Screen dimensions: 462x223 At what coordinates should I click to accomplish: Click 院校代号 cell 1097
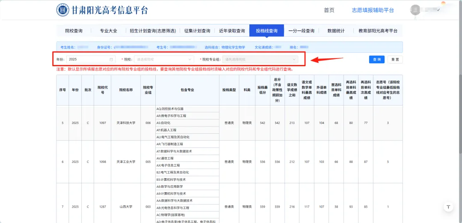coord(103,123)
